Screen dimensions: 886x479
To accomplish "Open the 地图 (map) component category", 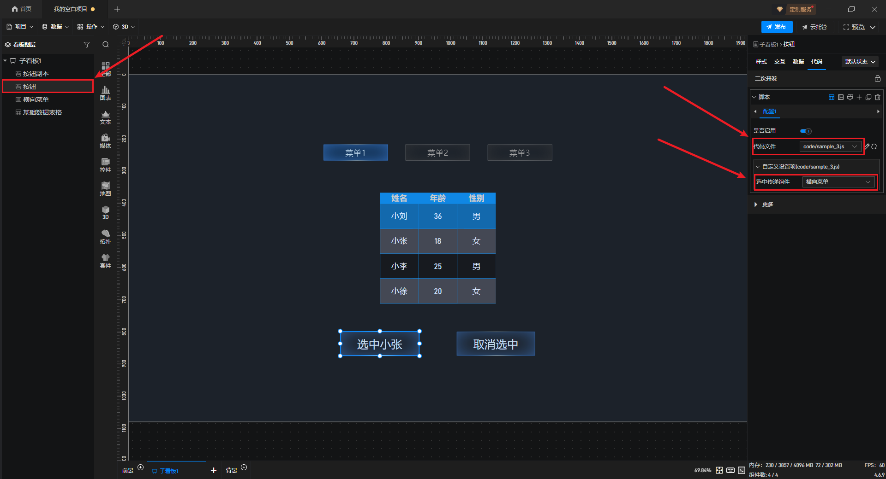I will pos(105,188).
